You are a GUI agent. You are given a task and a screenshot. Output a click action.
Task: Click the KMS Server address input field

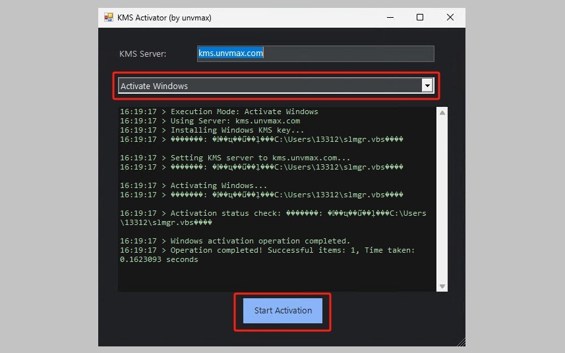[x=316, y=53]
